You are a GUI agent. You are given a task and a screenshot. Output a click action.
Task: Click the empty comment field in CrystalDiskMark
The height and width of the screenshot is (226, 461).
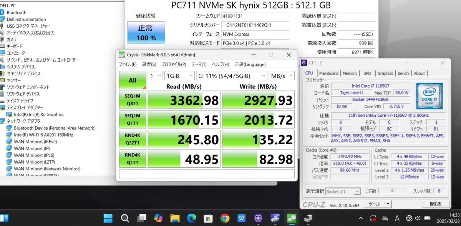[x=207, y=173]
